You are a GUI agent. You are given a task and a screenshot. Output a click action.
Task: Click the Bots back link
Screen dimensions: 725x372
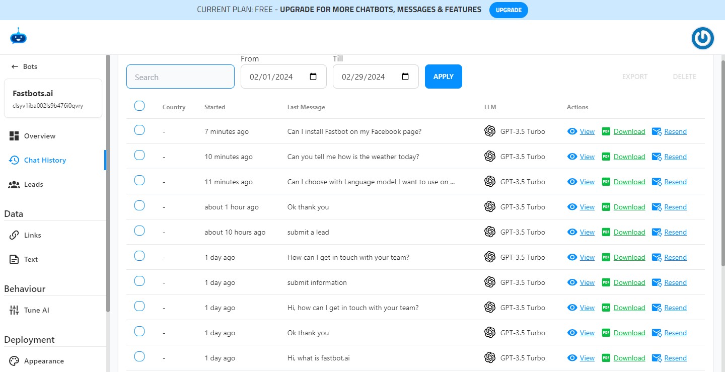click(x=24, y=66)
